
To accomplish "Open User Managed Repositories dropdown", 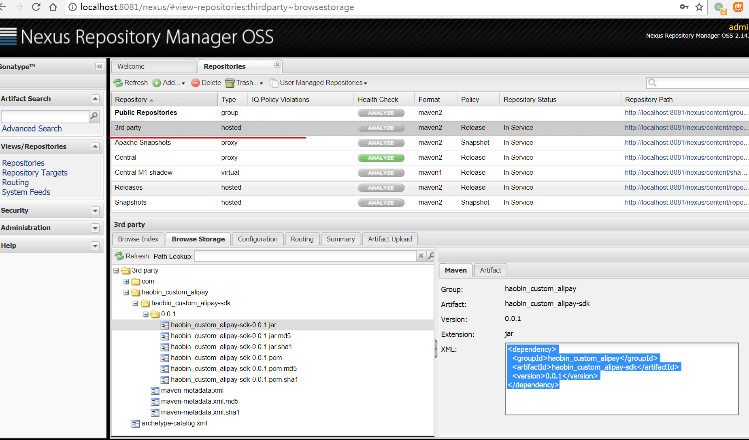I will point(318,82).
